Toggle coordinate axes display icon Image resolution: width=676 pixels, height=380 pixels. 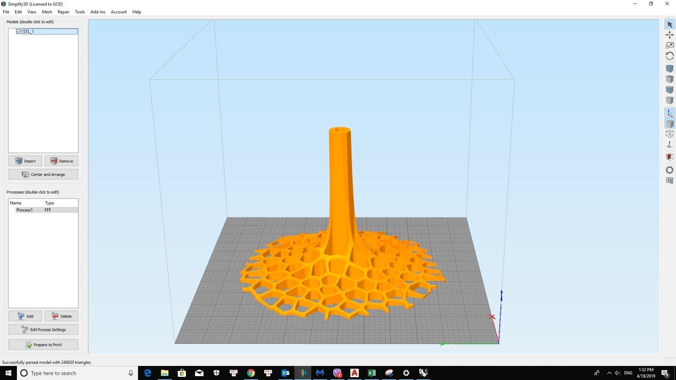pyautogui.click(x=670, y=113)
